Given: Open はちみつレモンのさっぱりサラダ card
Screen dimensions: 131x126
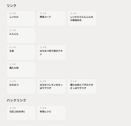Looking at the screenshot, I should (52, 86).
